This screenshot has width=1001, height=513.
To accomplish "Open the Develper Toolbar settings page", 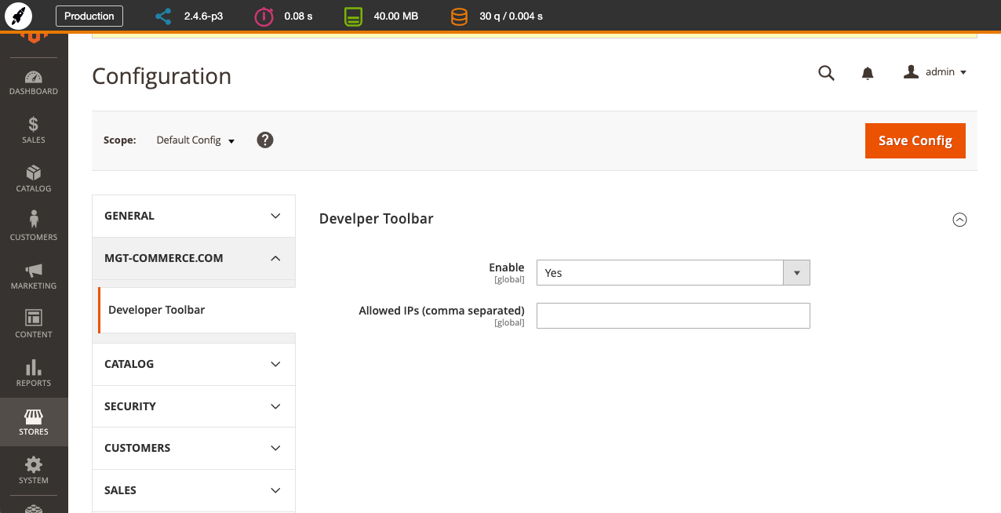I will click(156, 310).
